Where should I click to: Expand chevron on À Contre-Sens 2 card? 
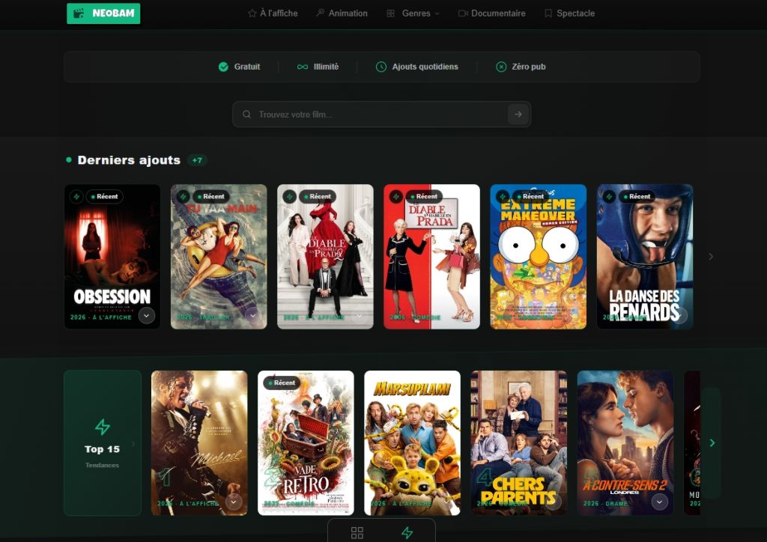659,502
